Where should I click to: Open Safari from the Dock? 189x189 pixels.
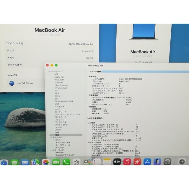point(4,162)
